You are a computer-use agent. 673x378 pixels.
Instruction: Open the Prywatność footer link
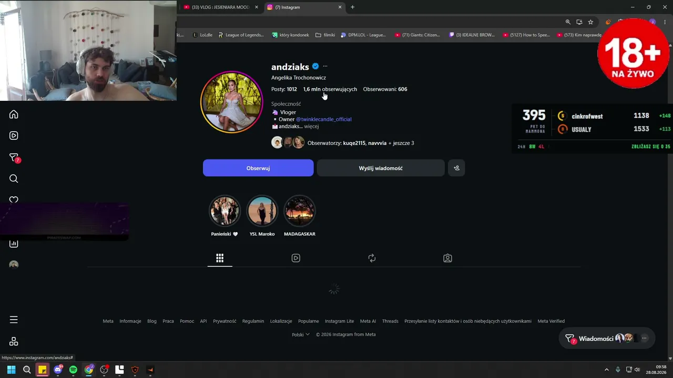tap(225, 321)
